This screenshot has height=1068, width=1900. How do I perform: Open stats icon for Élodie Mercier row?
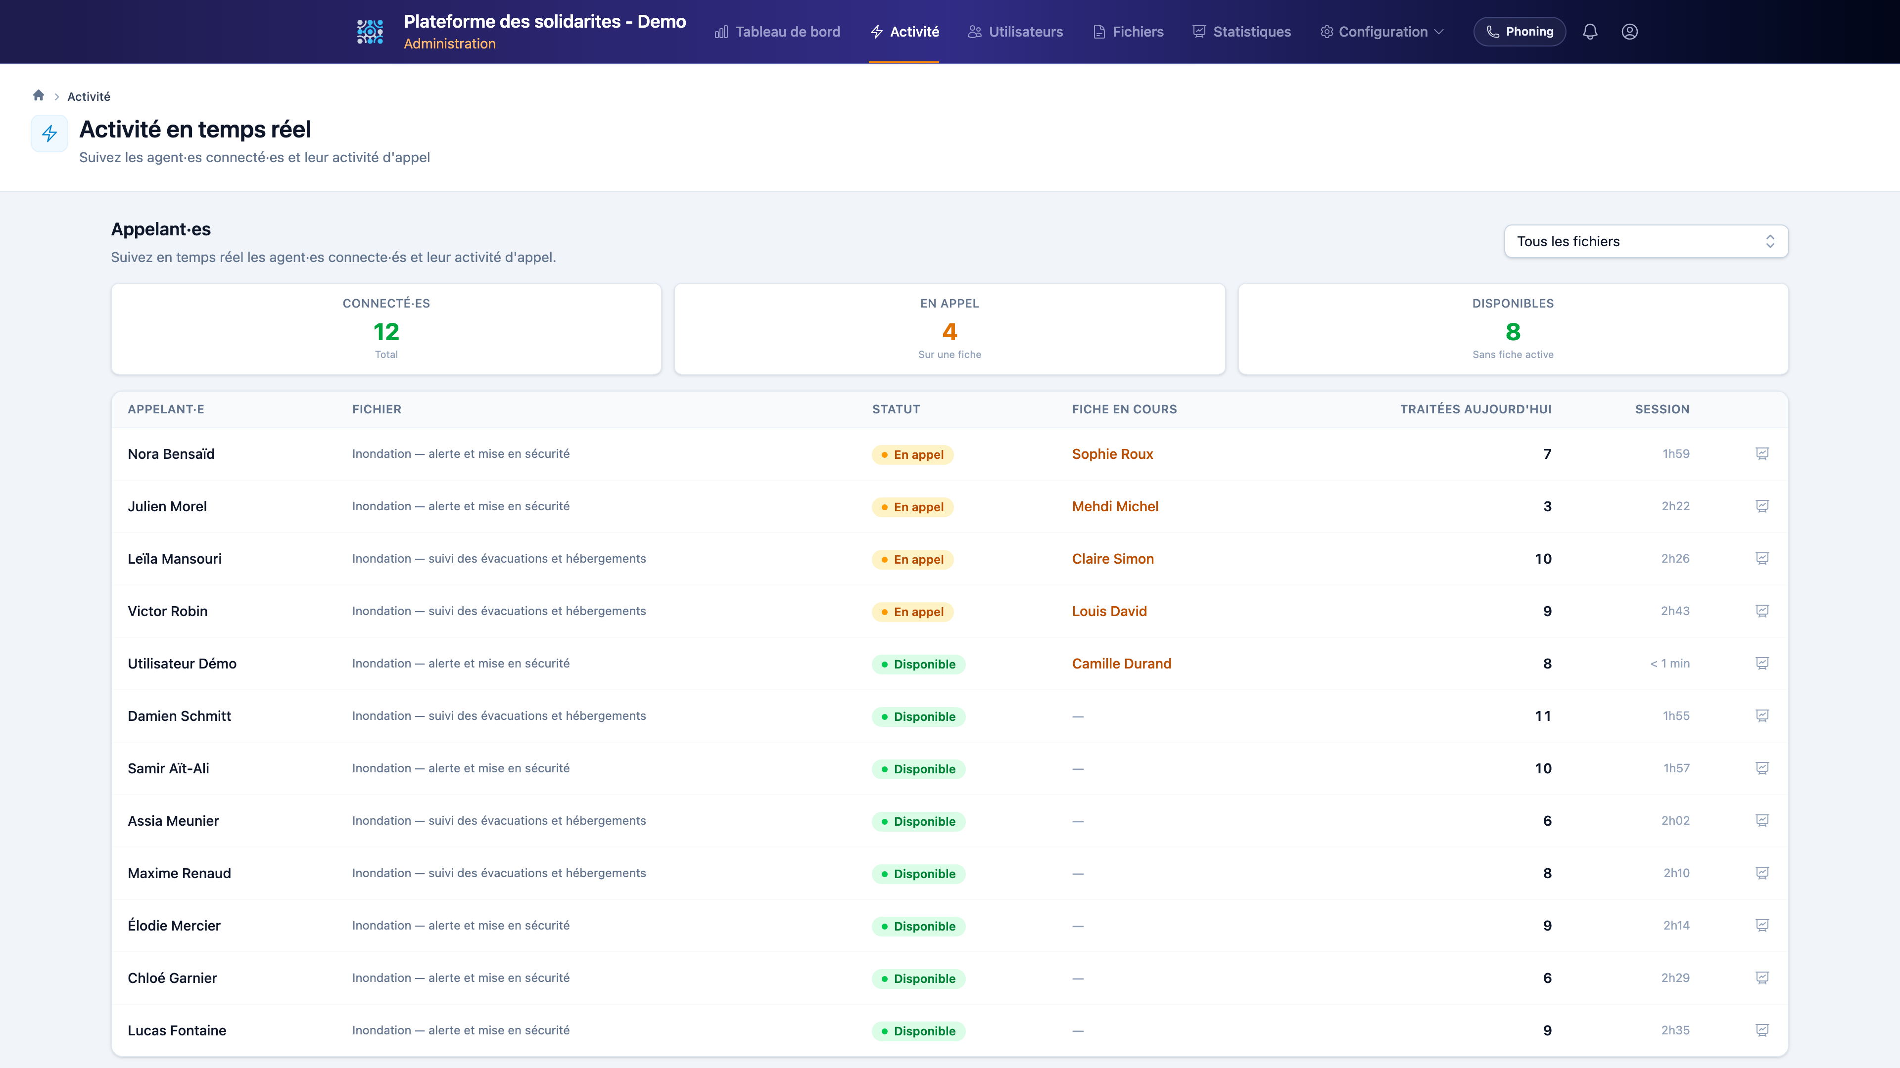pos(1762,925)
